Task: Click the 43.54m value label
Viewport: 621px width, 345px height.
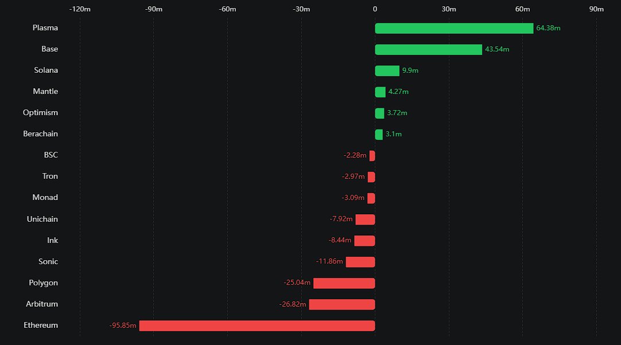Action: coord(497,50)
